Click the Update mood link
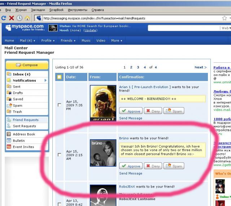Screen dimensions: 231x206 click(91, 30)
